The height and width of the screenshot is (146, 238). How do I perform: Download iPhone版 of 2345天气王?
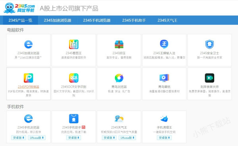pos(127,138)
